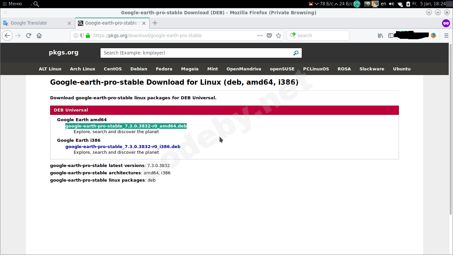This screenshot has width=453, height=255.
Task: Click the remote desktop monitor tray icon
Action: point(375,4)
